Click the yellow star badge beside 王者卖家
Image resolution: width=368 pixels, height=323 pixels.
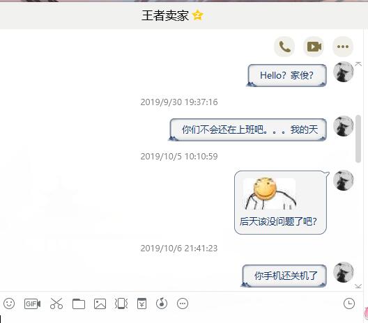[x=198, y=15]
